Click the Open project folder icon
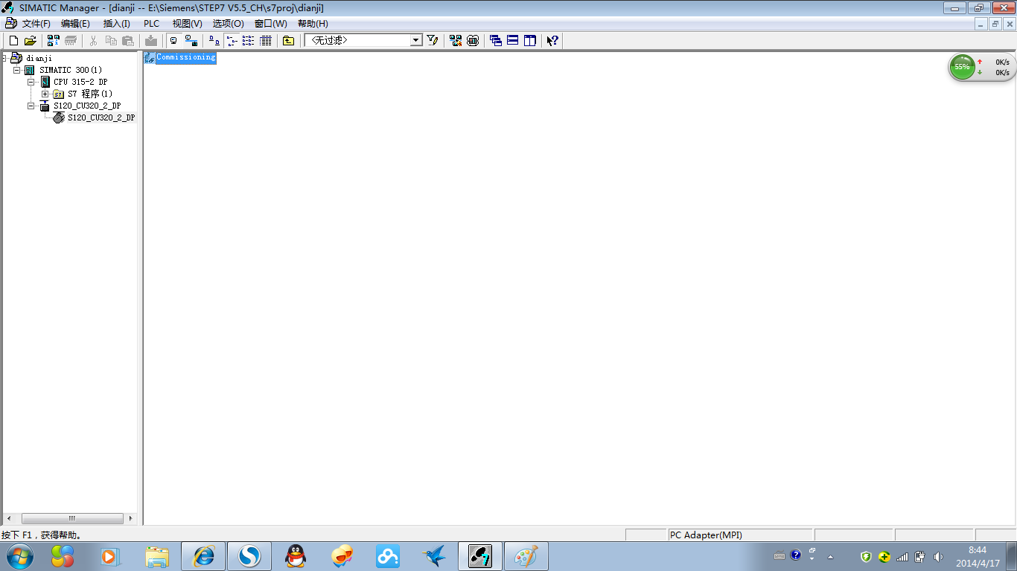Image resolution: width=1017 pixels, height=571 pixels. pos(30,41)
